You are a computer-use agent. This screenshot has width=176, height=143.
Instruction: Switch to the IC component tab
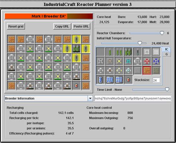coord(167,49)
